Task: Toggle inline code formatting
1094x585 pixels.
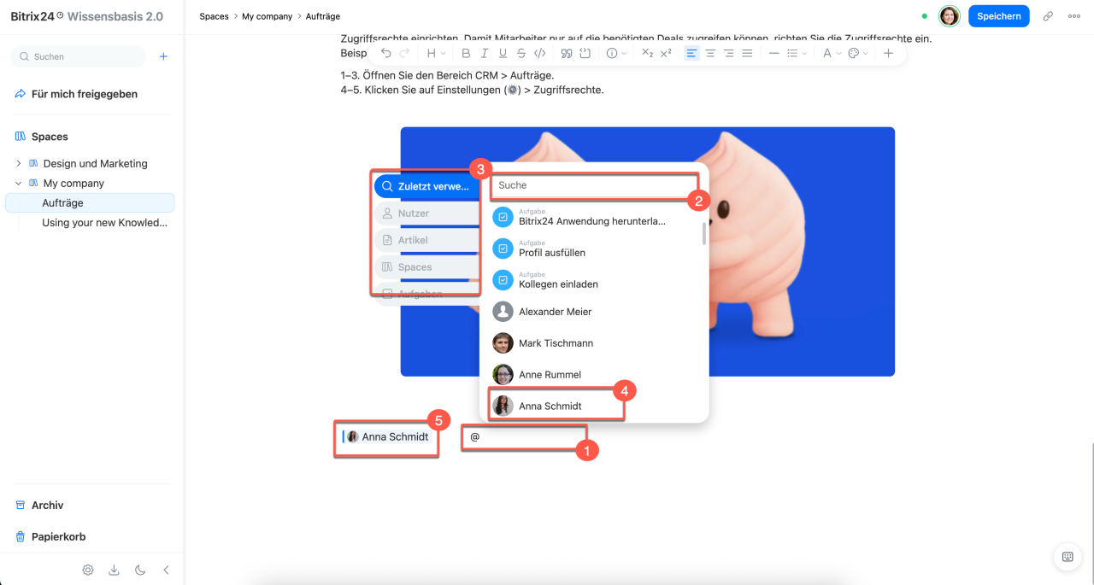Action: [539, 53]
